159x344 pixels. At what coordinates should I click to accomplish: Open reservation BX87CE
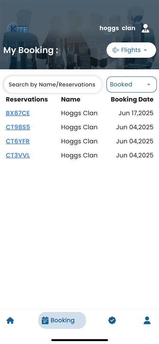tap(18, 113)
